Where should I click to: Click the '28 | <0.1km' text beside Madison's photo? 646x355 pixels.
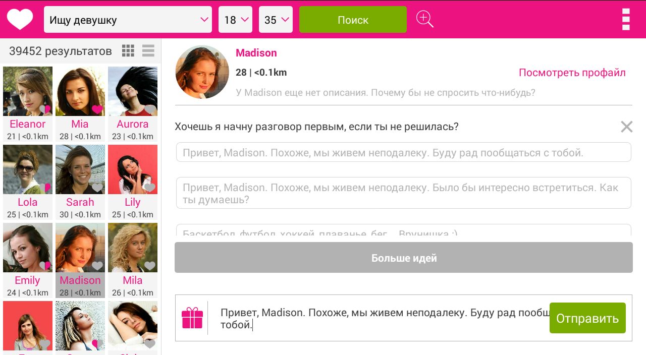[x=261, y=73]
